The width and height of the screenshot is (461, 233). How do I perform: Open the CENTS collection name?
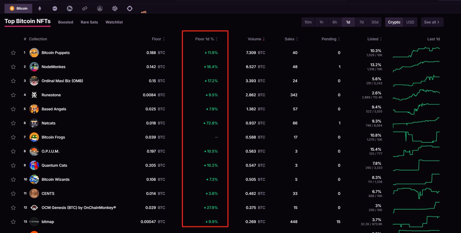(x=48, y=193)
